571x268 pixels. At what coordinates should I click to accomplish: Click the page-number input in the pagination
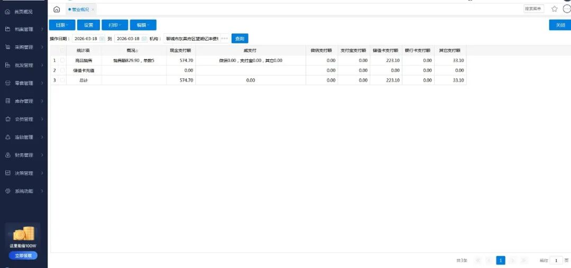click(556, 260)
